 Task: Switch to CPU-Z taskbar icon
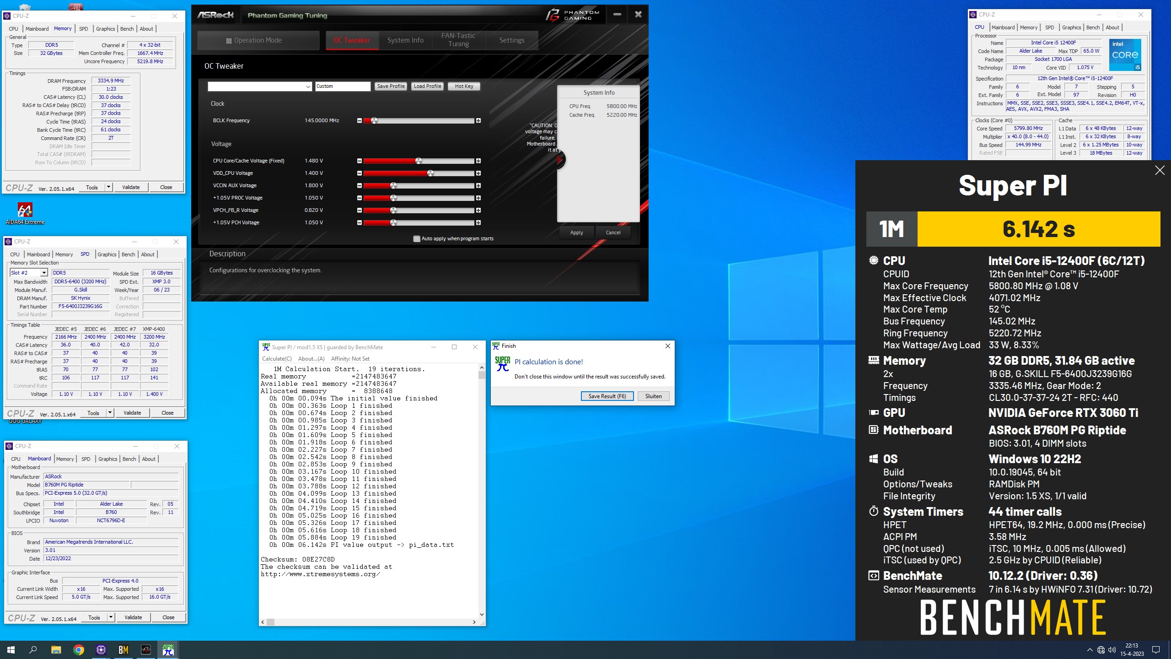click(101, 649)
